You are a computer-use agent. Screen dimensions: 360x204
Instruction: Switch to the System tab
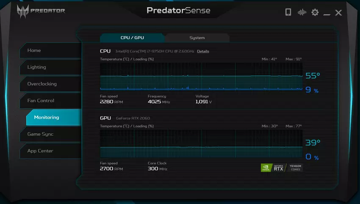197,38
